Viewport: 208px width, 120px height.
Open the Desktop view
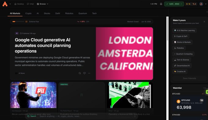point(19,4)
